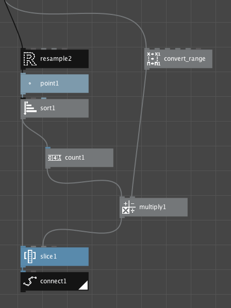Select the count1 node label
231x308 pixels.
pyautogui.click(x=75, y=158)
